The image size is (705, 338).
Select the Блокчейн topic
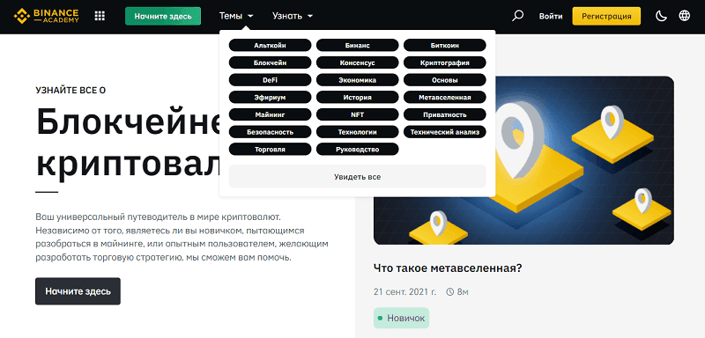pyautogui.click(x=270, y=62)
